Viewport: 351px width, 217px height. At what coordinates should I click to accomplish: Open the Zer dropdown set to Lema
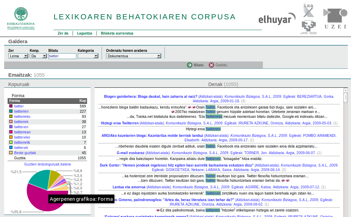pyautogui.click(x=18, y=56)
